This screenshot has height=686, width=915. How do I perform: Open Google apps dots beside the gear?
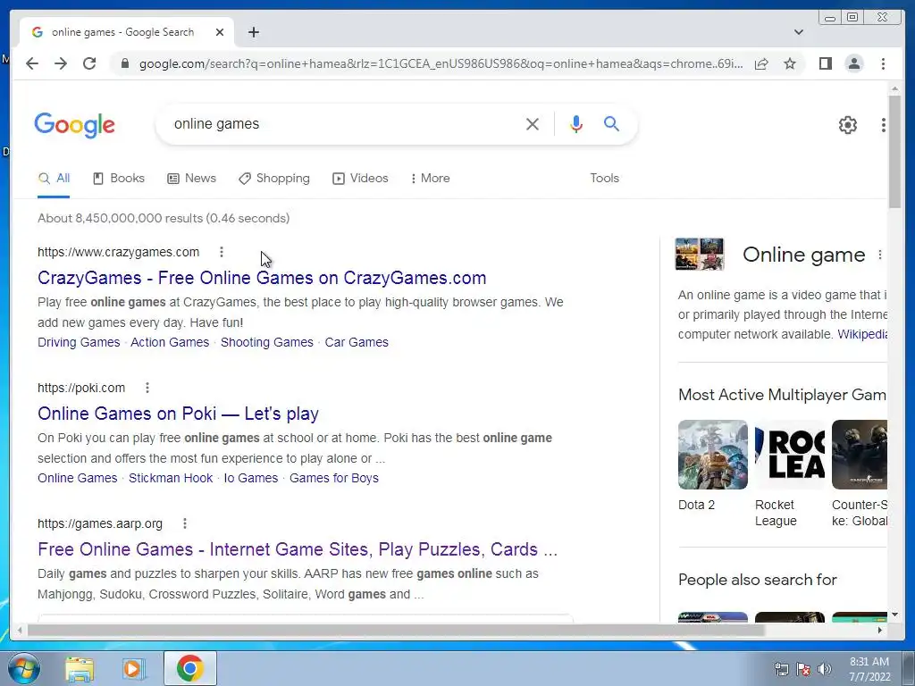coord(883,124)
